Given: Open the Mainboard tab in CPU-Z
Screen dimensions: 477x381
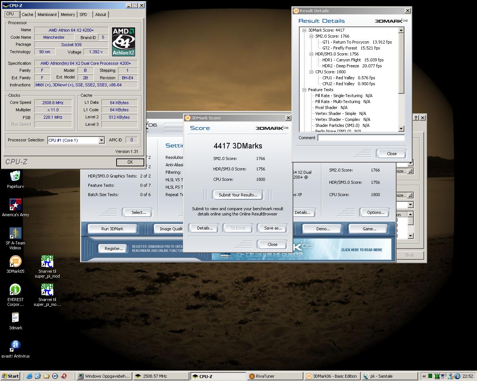Looking at the screenshot, I should [x=47, y=15].
